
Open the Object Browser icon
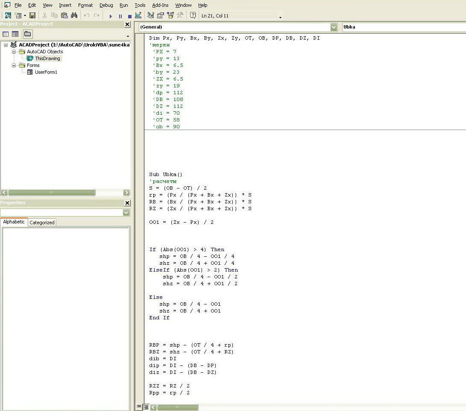(x=170, y=15)
